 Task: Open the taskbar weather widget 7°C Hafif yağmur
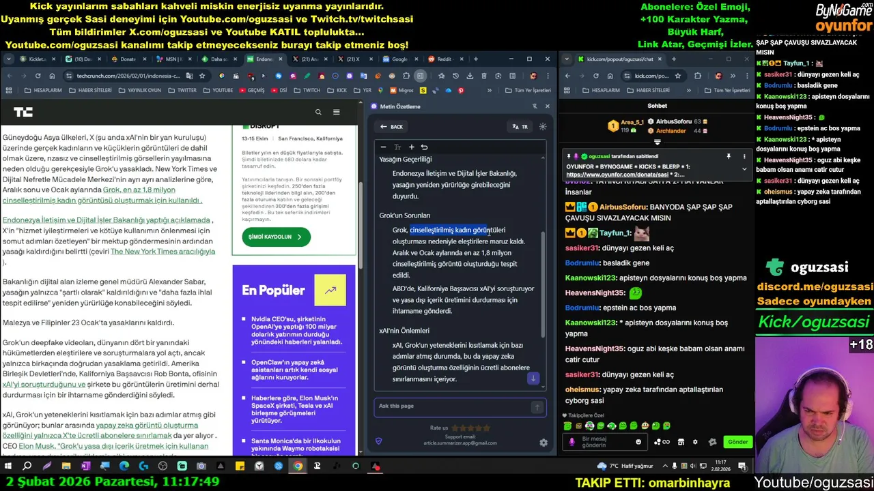coord(625,466)
